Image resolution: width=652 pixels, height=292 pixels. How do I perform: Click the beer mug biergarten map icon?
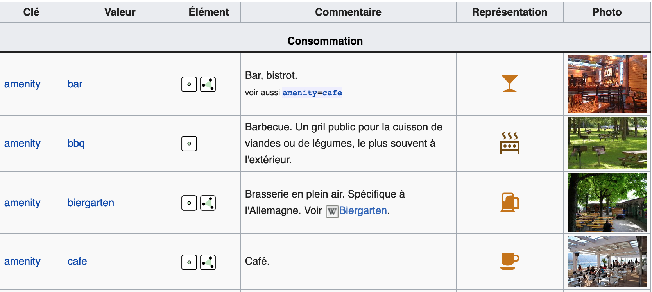[510, 202]
